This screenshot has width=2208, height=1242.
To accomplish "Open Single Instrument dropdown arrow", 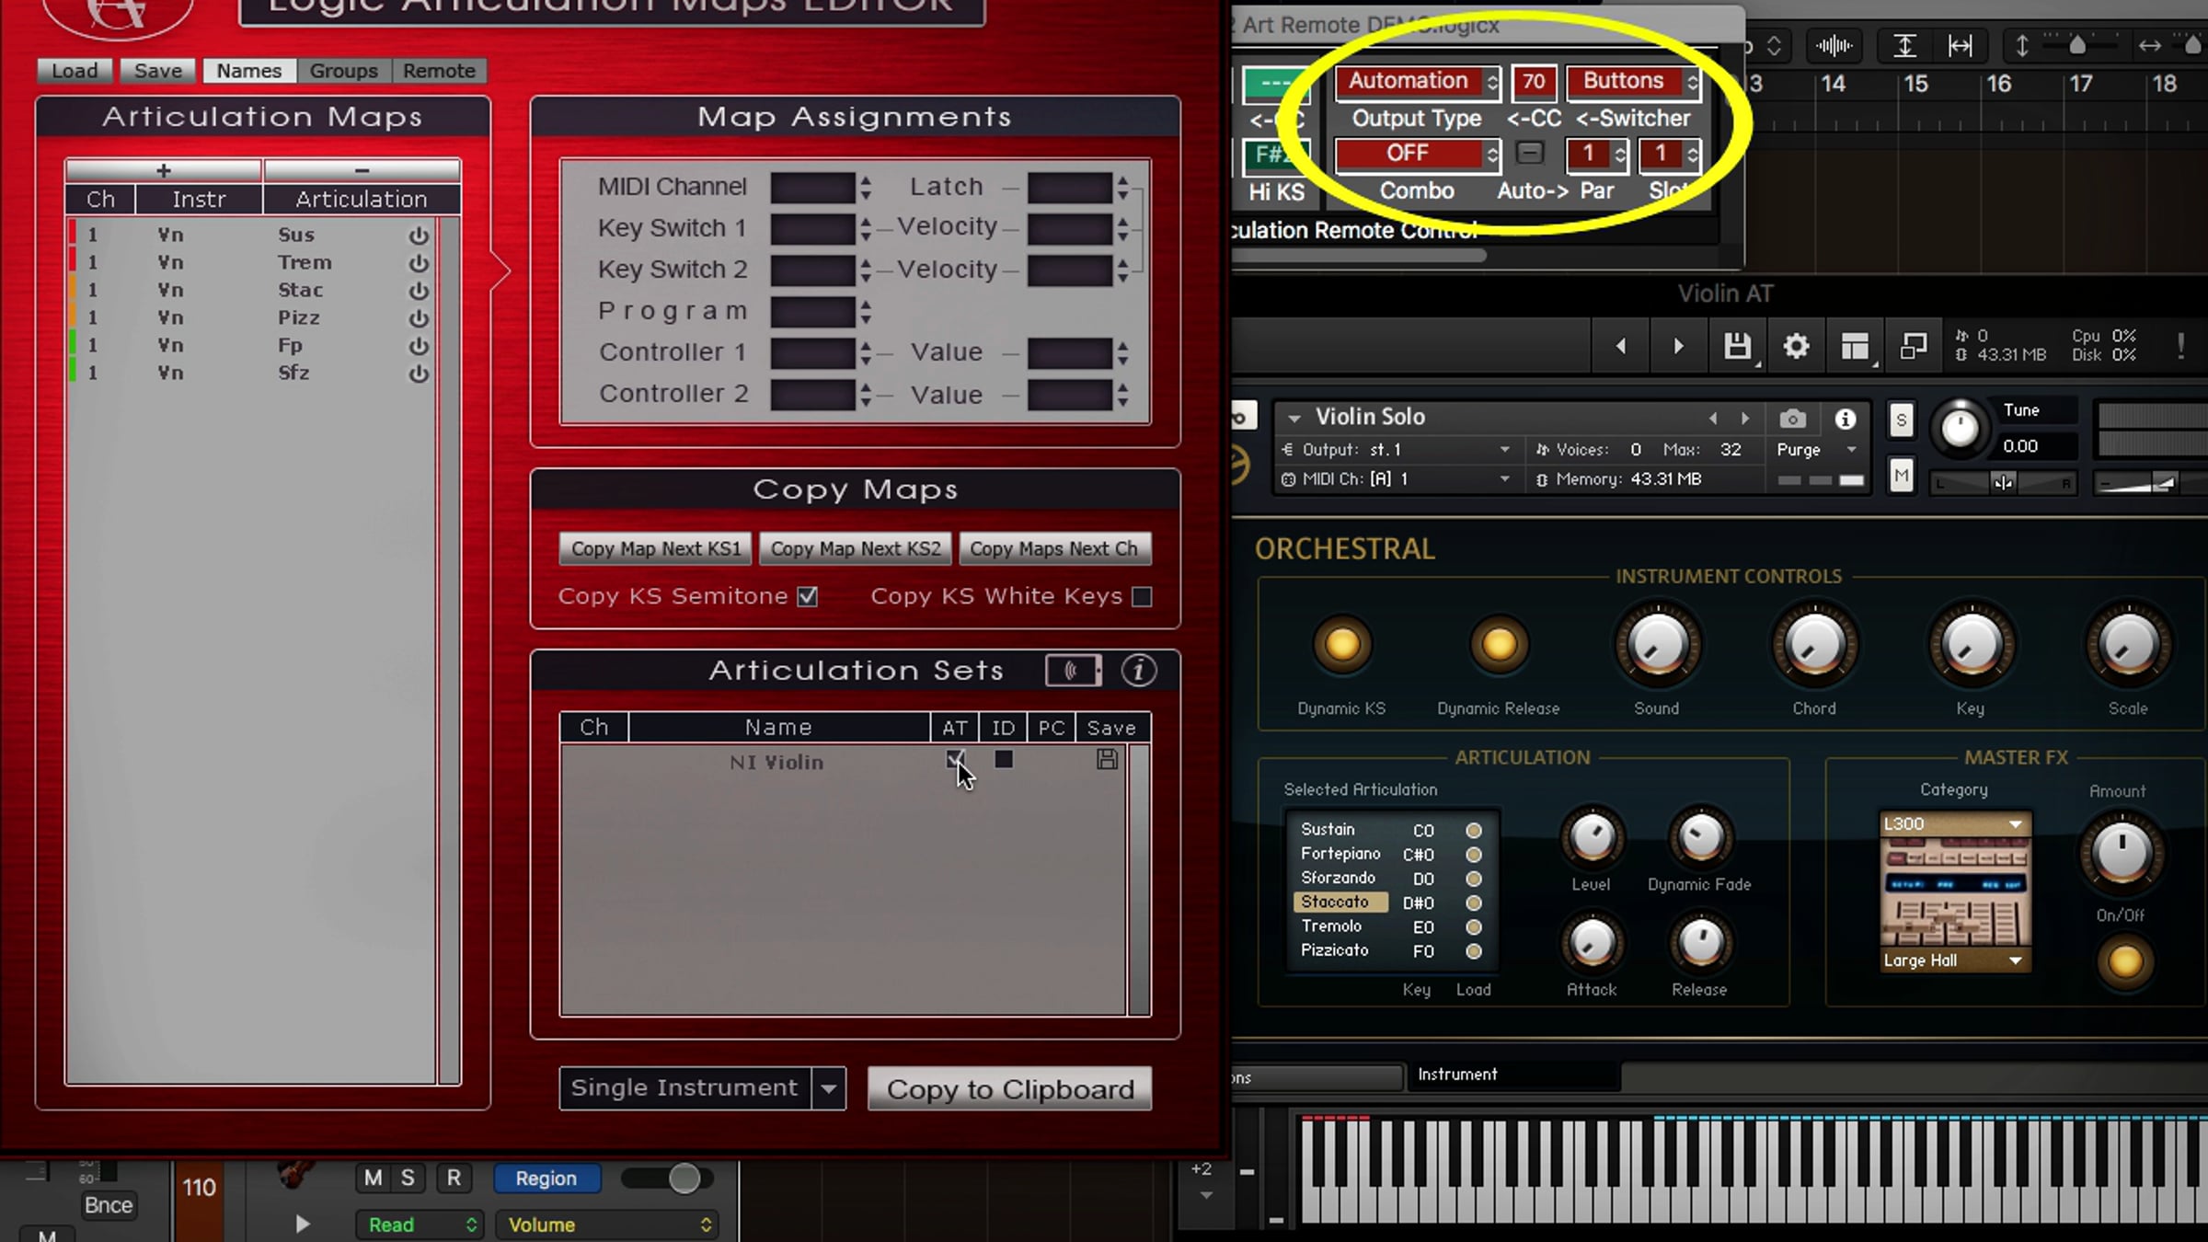I will (829, 1089).
